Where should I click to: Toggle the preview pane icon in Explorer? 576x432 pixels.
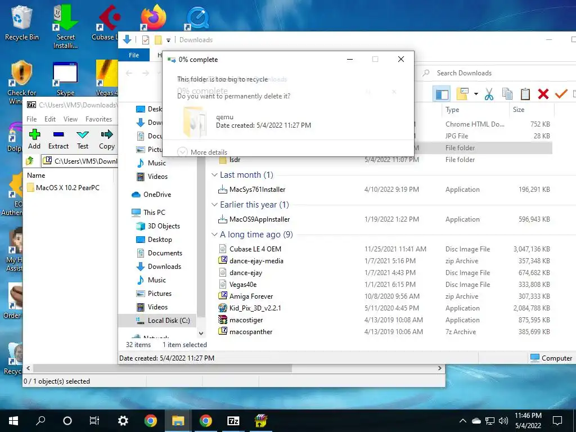pos(442,94)
